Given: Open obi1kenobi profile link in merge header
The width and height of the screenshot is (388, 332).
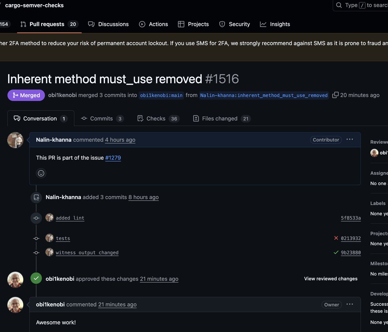Looking at the screenshot, I should click(x=62, y=95).
